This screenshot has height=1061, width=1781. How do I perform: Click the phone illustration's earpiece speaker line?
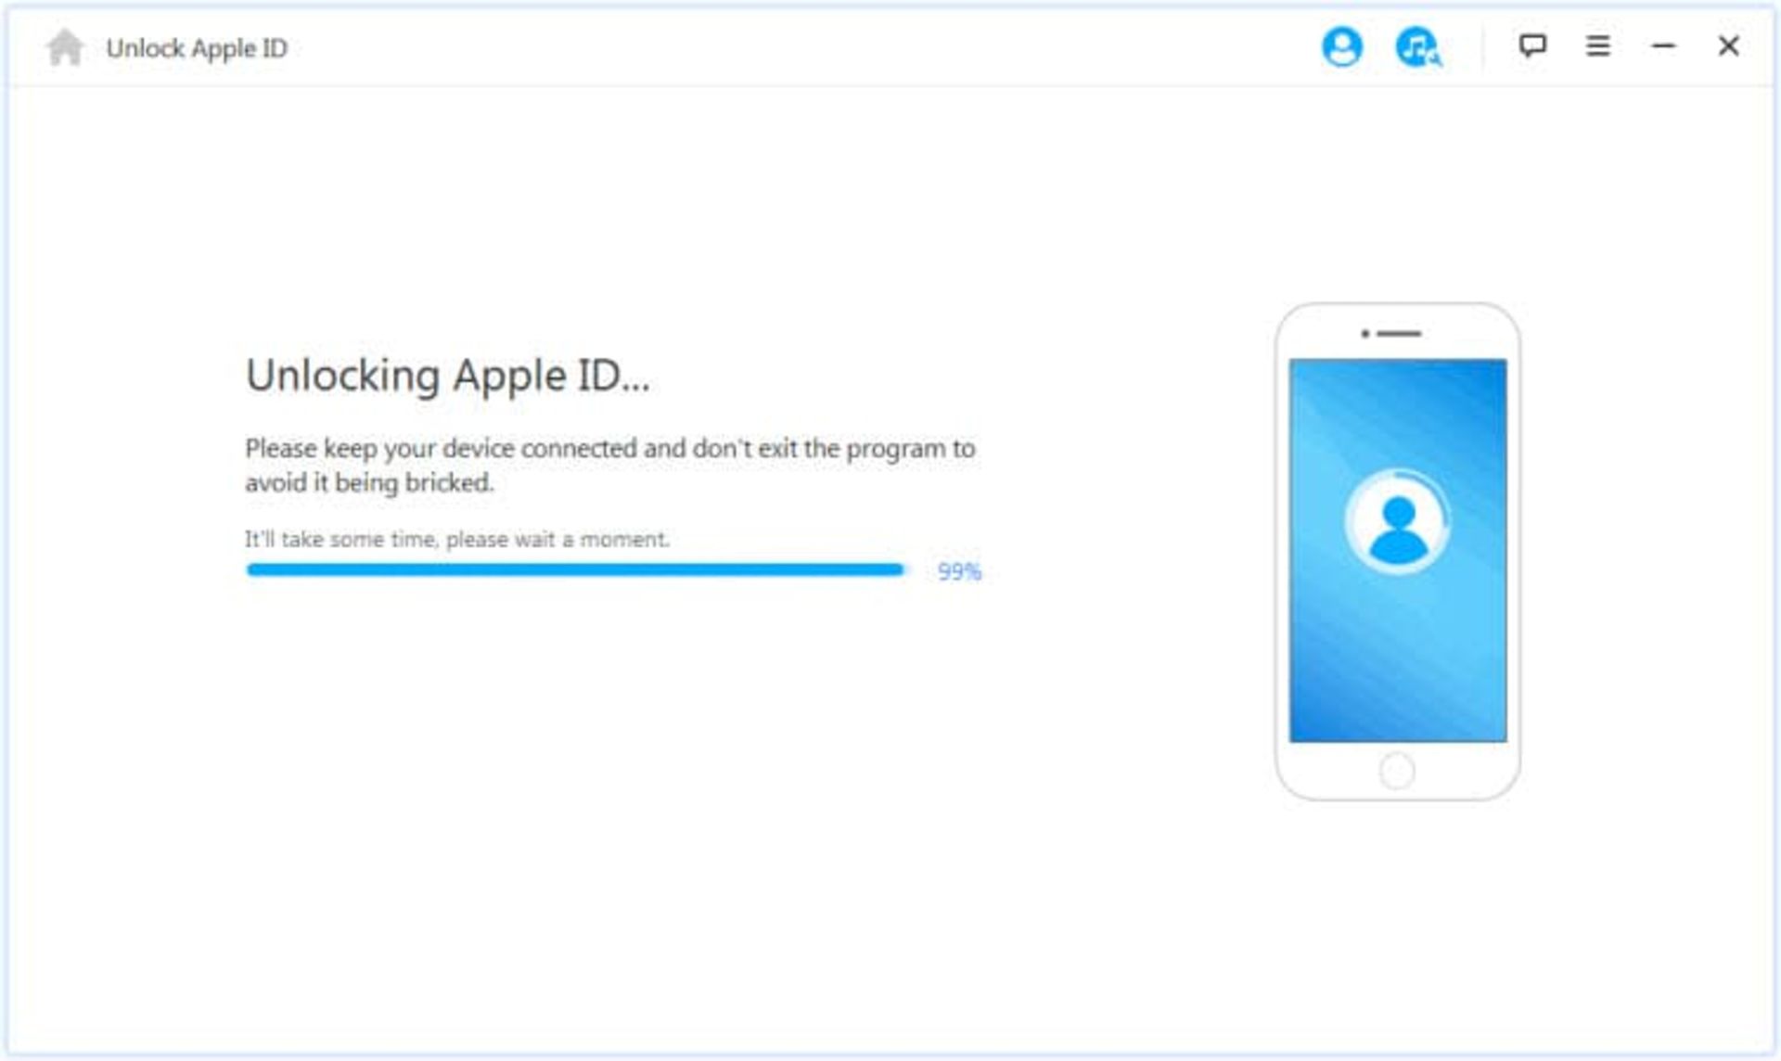(1399, 333)
